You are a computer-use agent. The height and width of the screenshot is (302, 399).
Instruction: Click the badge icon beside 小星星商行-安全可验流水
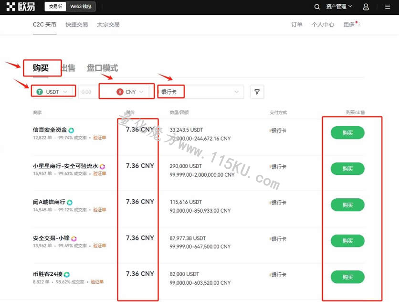(102, 167)
